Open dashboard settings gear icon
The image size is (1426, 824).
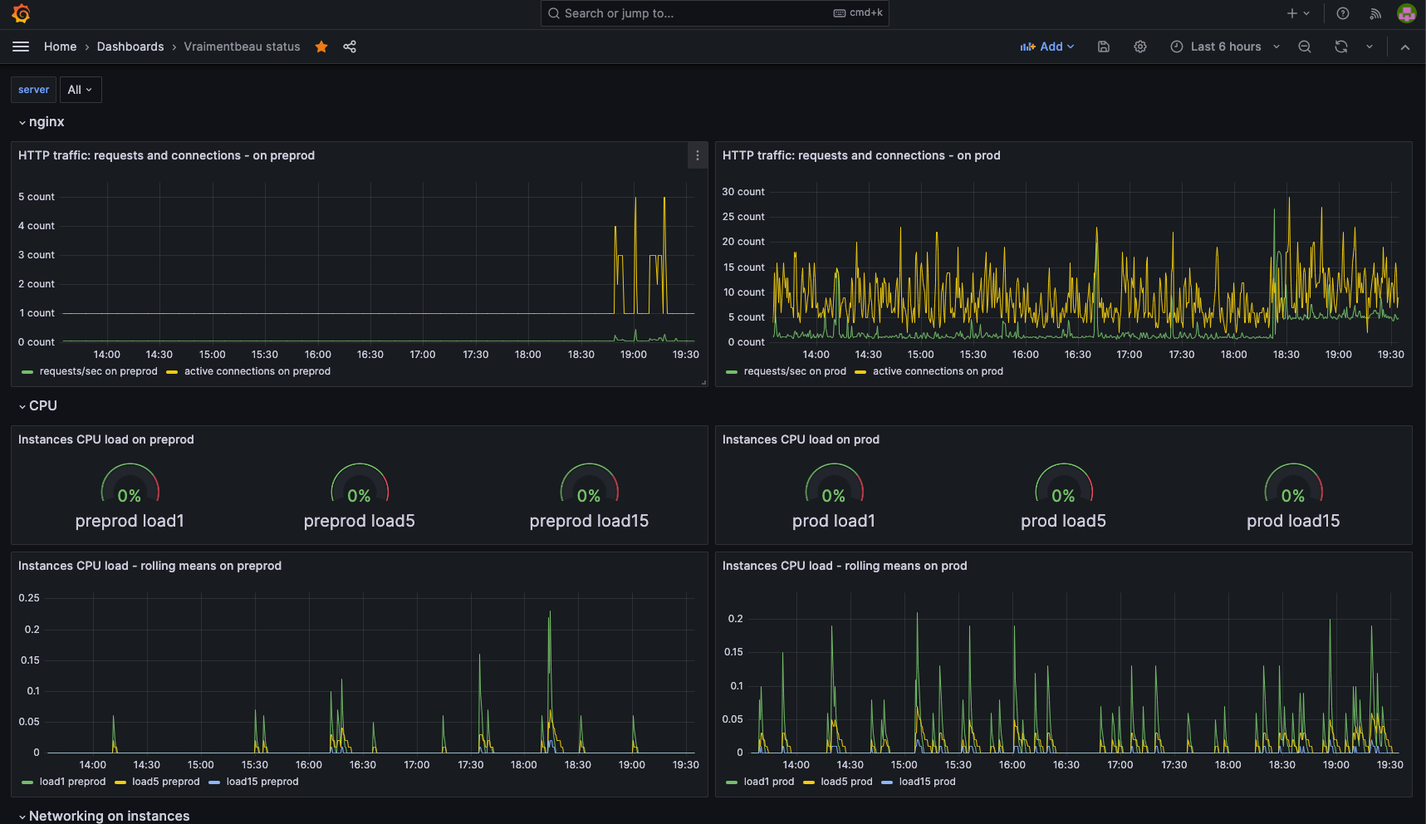coord(1140,47)
